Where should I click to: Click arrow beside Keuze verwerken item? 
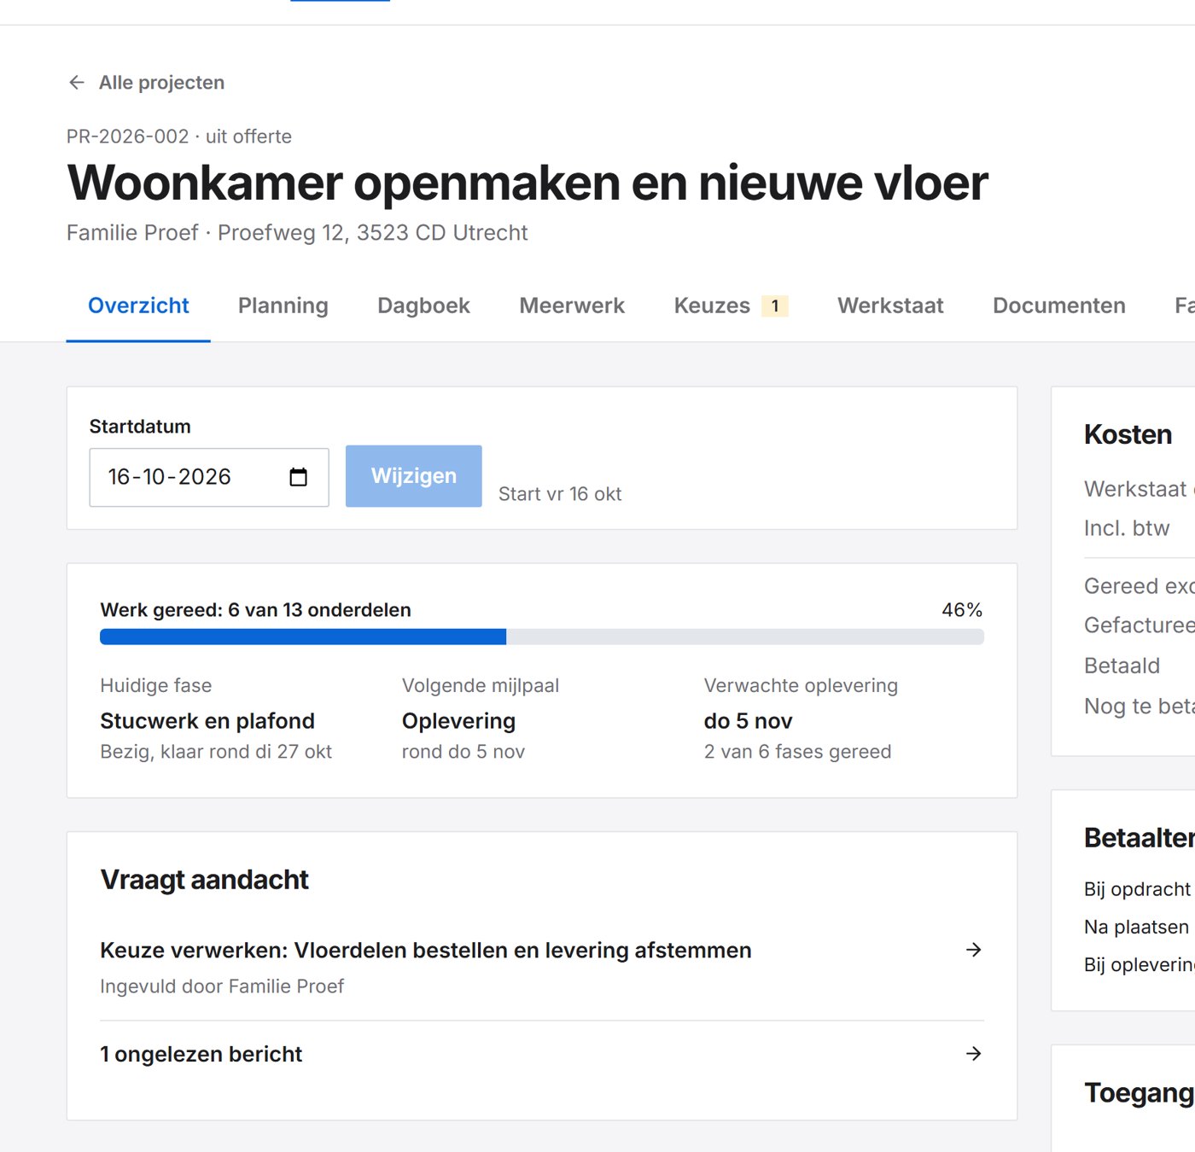click(973, 950)
